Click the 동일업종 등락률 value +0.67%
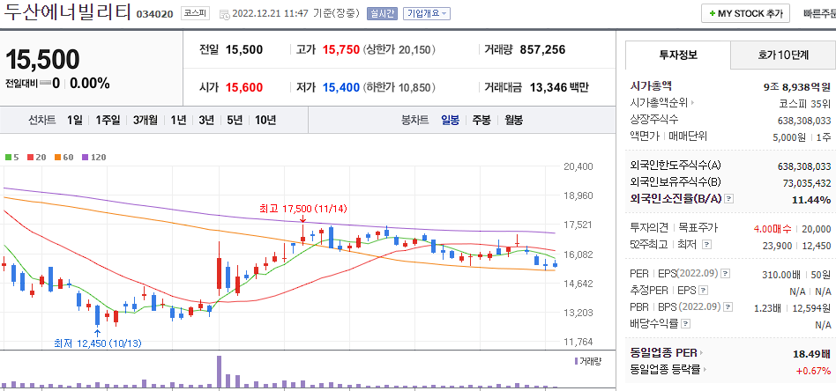This screenshot has width=836, height=391. point(814,370)
